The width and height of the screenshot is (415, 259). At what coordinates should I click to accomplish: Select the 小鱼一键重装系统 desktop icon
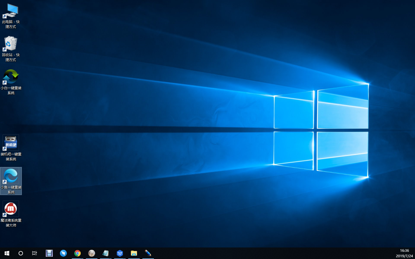11,181
